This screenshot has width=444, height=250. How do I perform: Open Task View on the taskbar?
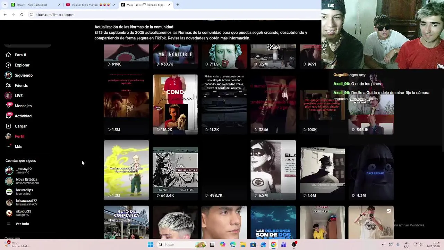pos(212,244)
